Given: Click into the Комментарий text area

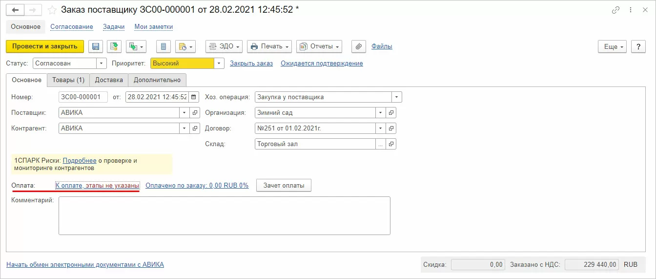Looking at the screenshot, I should [225, 215].
